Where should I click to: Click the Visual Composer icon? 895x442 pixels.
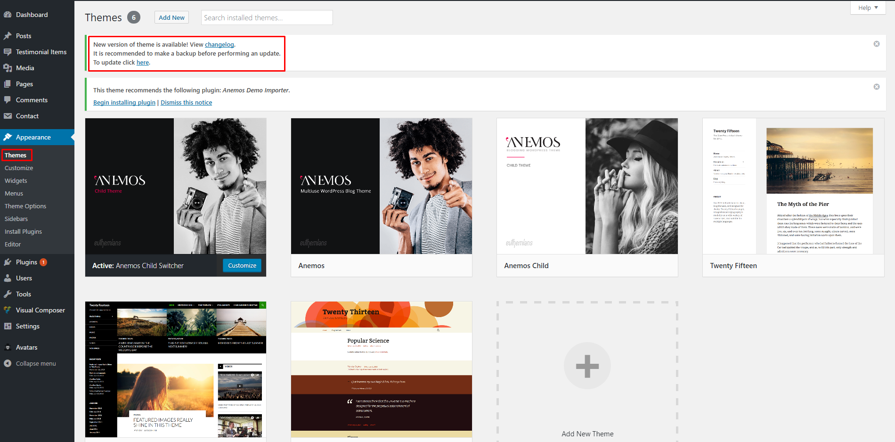pos(8,310)
